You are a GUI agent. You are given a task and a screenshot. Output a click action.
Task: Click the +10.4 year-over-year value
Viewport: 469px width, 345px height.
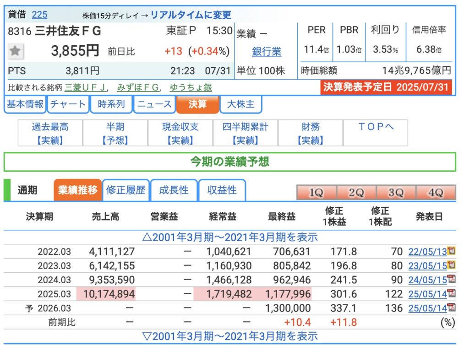[297, 322]
